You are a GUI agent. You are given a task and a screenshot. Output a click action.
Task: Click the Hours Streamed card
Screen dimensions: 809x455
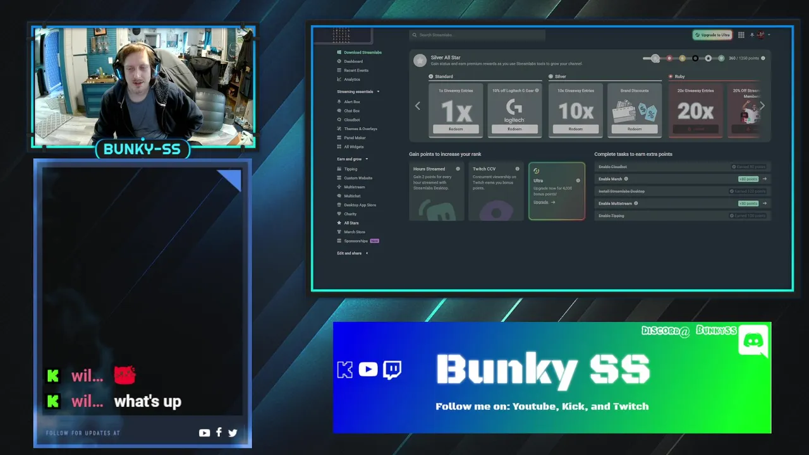(x=436, y=191)
